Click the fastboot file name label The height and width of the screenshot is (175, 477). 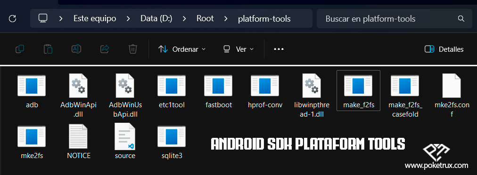click(219, 105)
